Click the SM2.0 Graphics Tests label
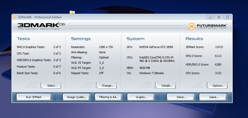Screen dimensions: 248x118 [31, 47]
